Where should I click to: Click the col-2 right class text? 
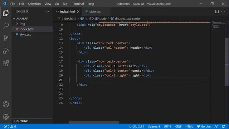coord(116,75)
